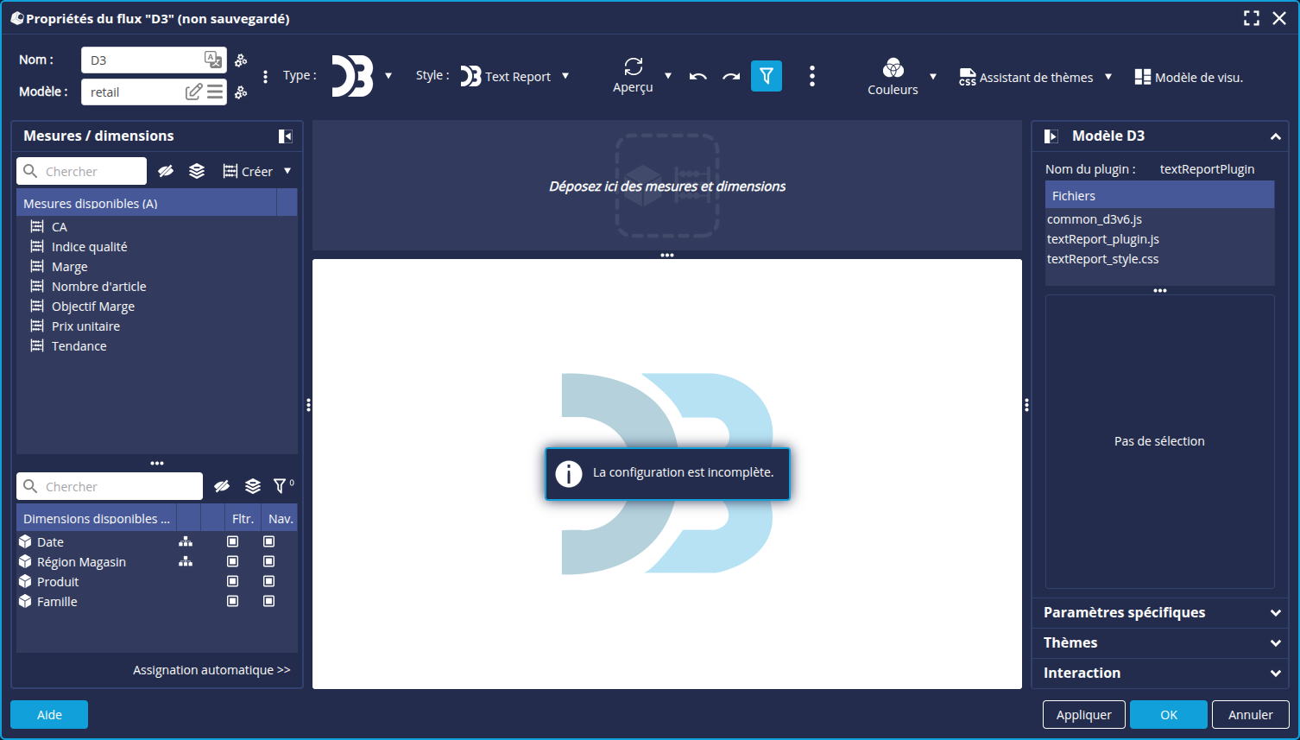This screenshot has height=740, width=1300.
Task: Open the Couleurs palette icon
Action: (893, 68)
